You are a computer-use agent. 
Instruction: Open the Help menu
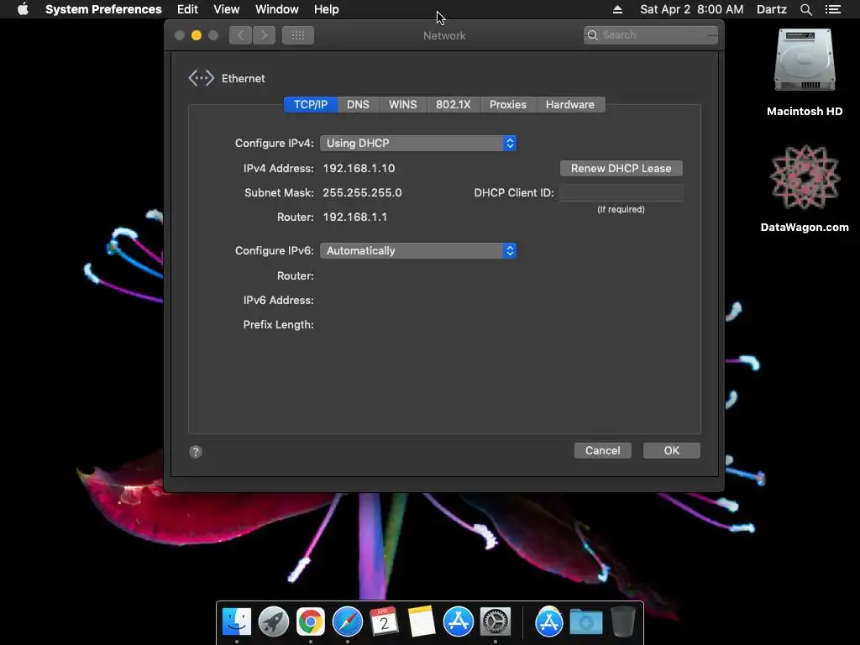click(x=327, y=9)
